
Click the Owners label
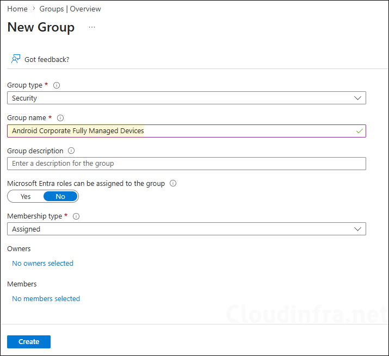click(x=19, y=248)
